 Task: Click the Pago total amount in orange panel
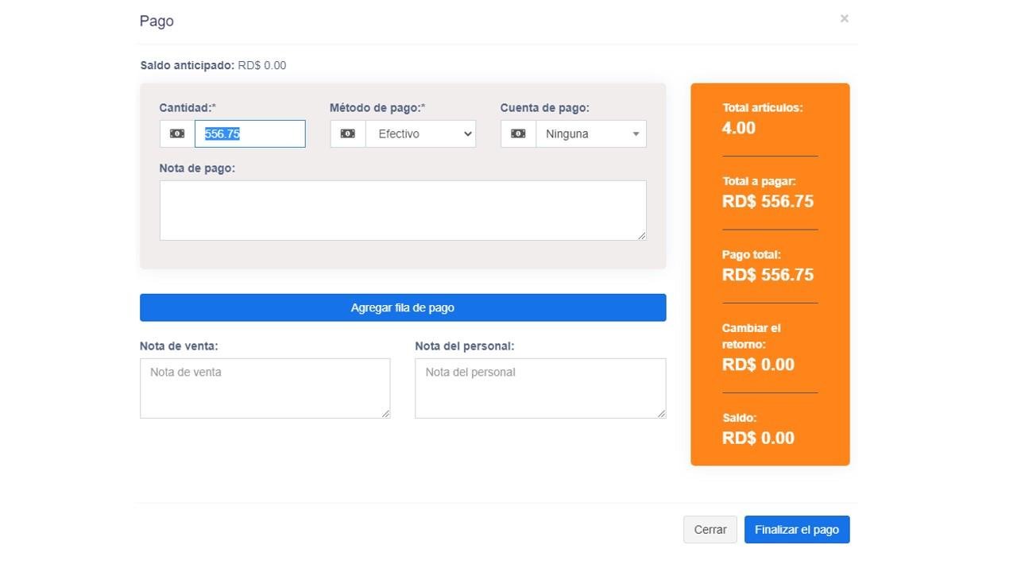(768, 275)
